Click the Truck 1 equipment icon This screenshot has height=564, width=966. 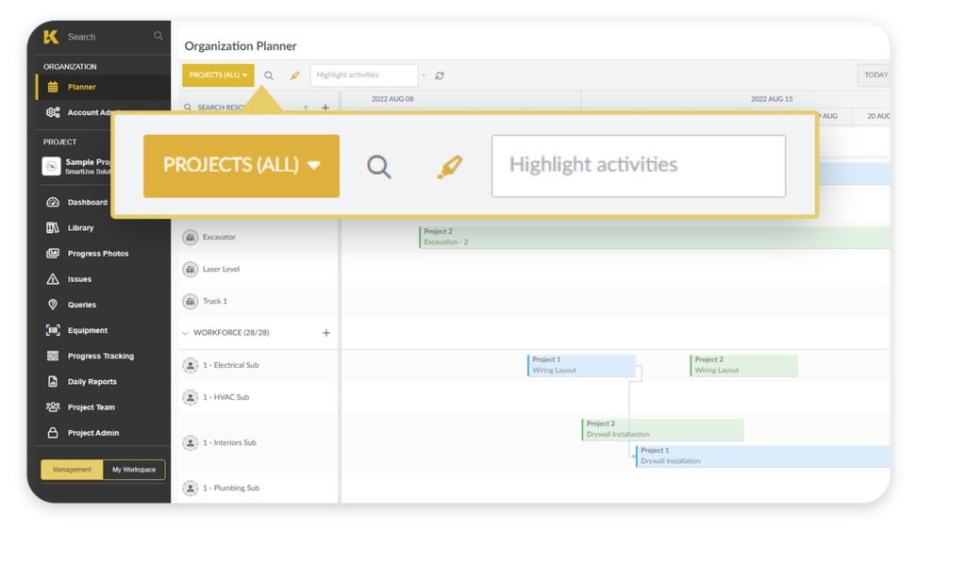(191, 301)
